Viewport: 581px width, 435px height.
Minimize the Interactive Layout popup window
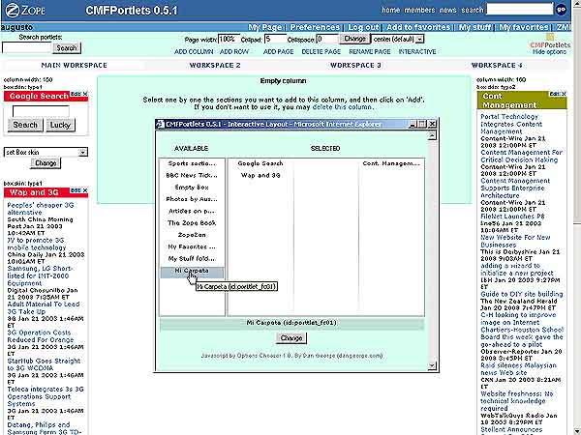coord(413,125)
